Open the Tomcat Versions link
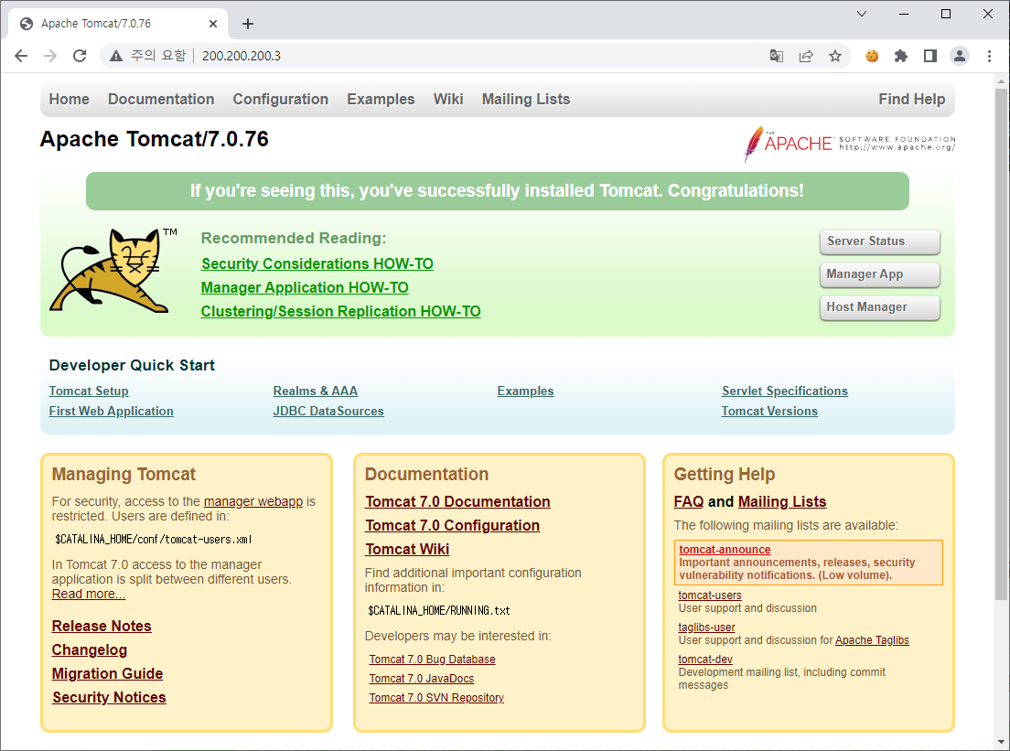1010x751 pixels. 769,411
